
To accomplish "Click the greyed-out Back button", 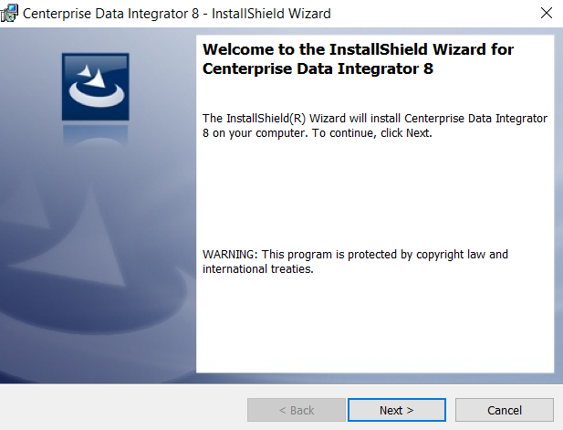I will click(x=296, y=410).
